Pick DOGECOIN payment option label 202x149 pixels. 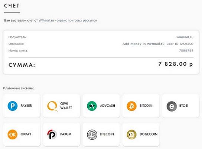pyautogui.click(x=149, y=134)
